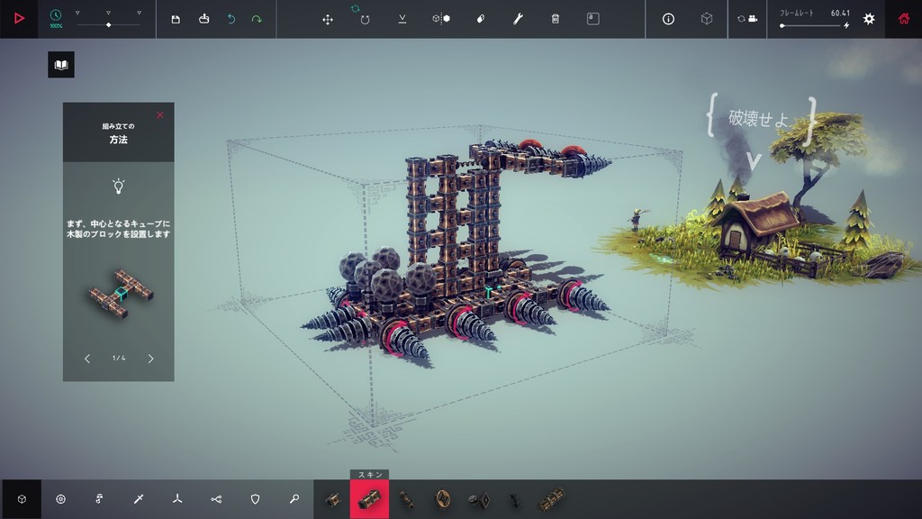Undo the last action
922x519 pixels.
coord(230,19)
